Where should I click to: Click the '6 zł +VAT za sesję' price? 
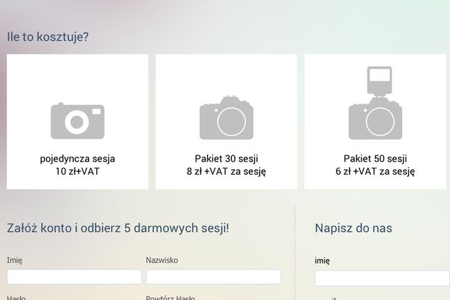tap(375, 171)
